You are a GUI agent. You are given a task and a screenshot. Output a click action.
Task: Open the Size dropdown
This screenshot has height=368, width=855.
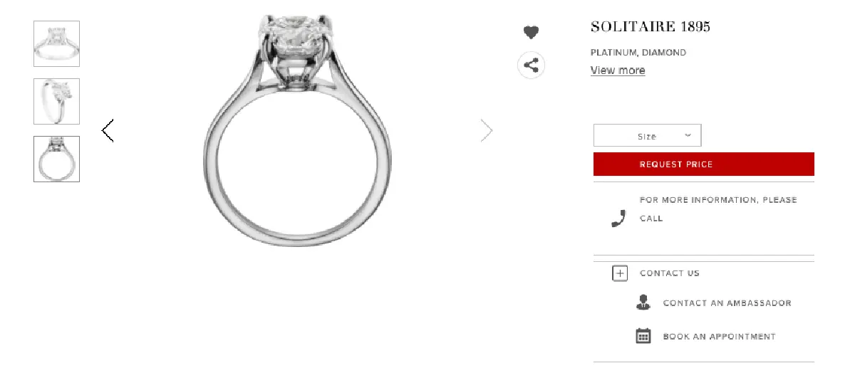point(647,135)
